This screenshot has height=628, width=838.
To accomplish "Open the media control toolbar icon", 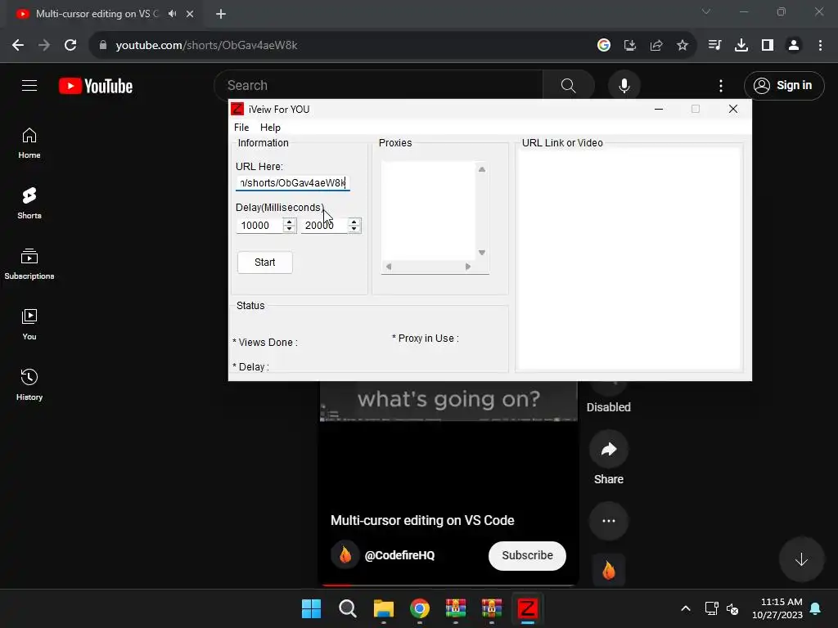I will 714,46.
